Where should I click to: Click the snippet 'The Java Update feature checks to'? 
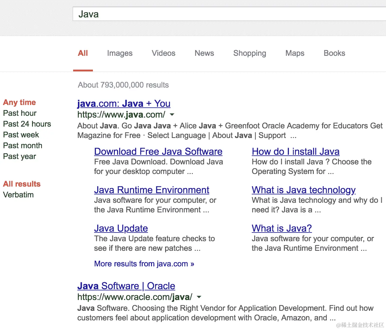point(155,238)
